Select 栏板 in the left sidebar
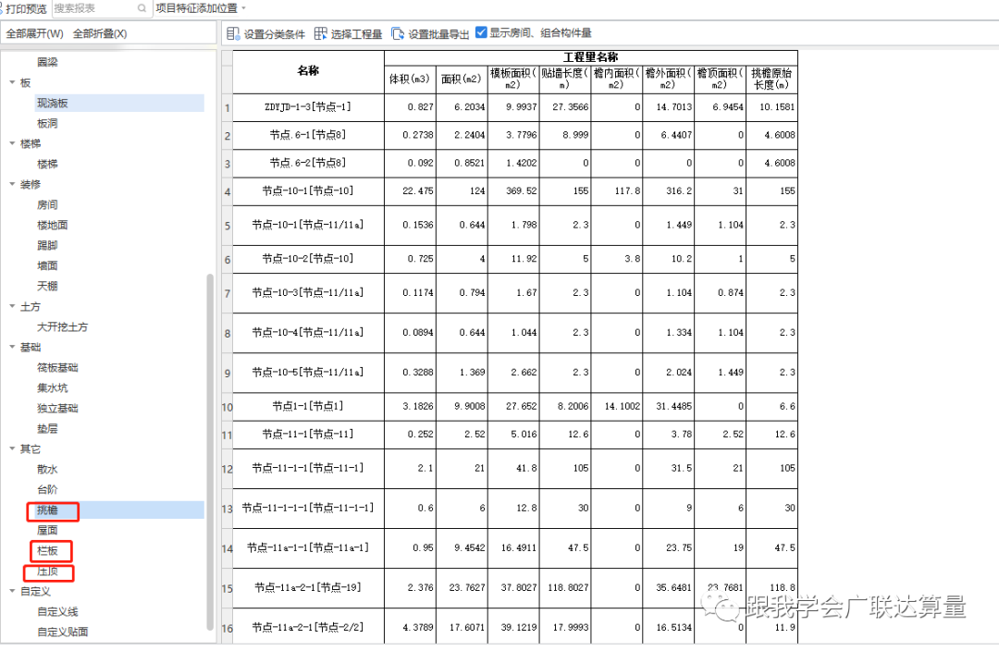This screenshot has width=999, height=651. point(48,550)
